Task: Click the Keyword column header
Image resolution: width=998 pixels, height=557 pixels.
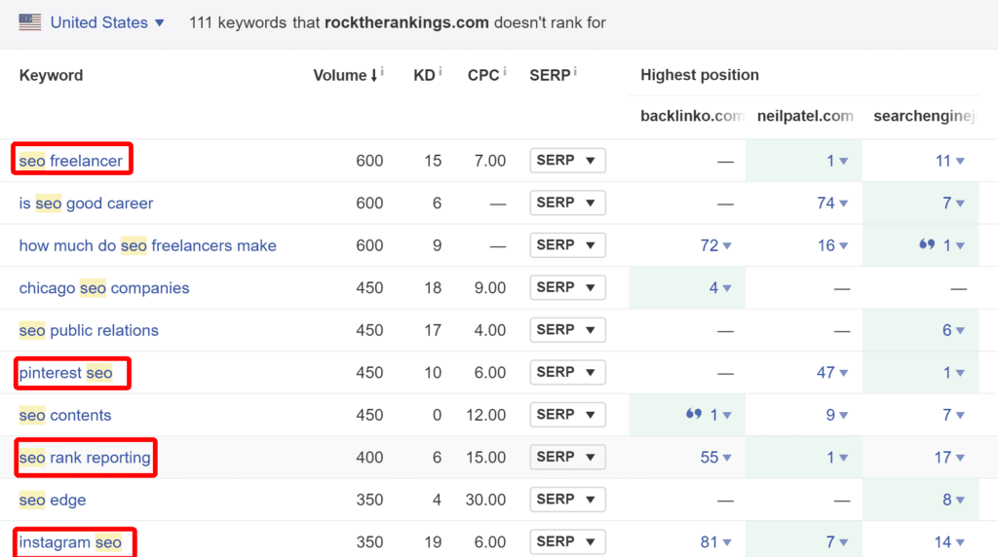Action: [51, 76]
